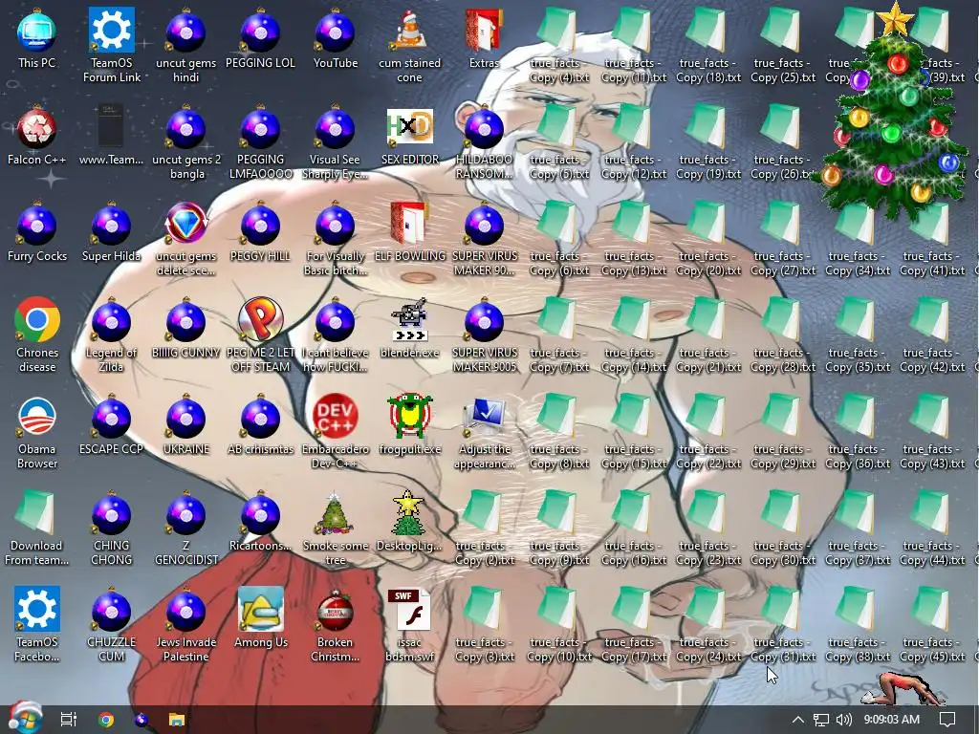Select the uncut gems delete sce... icon

coord(186,239)
